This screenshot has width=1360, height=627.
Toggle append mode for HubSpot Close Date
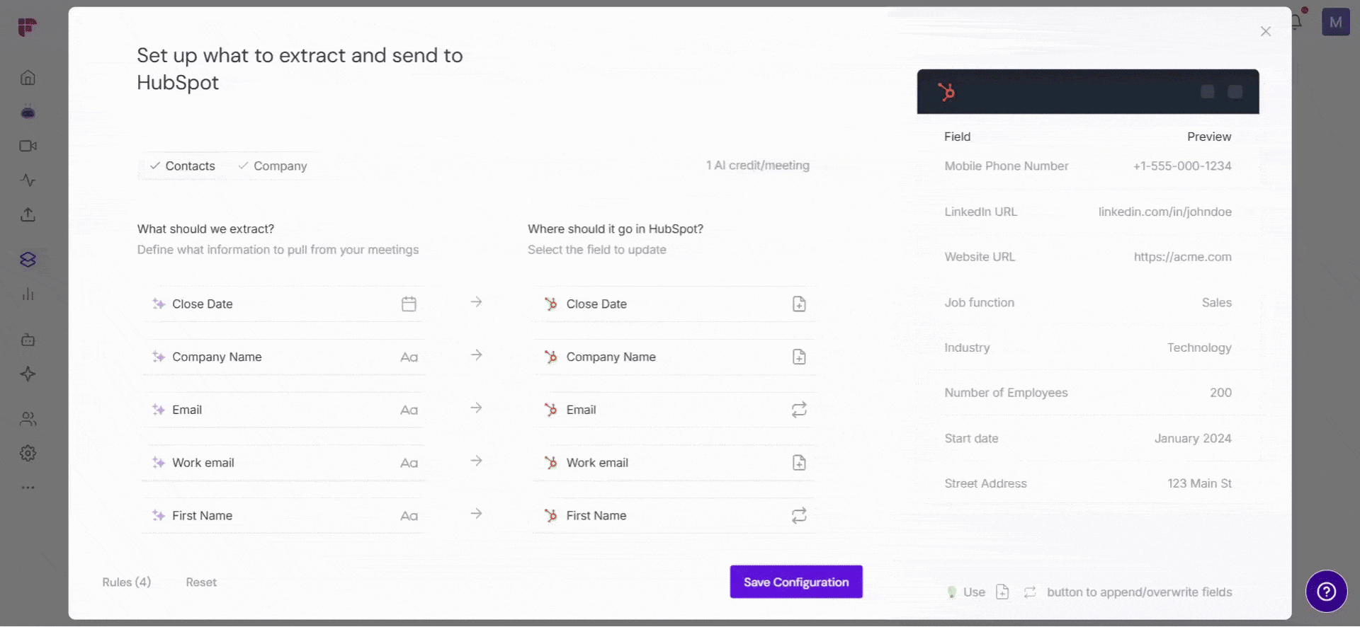(x=799, y=304)
